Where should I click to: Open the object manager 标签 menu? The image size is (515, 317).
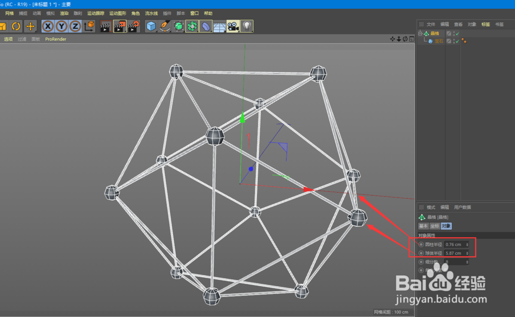coord(486,24)
